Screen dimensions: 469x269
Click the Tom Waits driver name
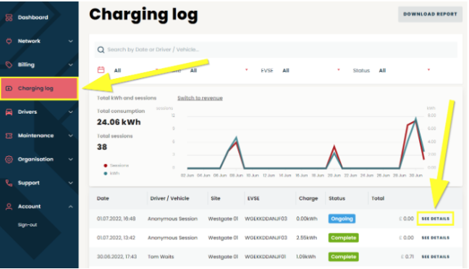click(x=161, y=257)
